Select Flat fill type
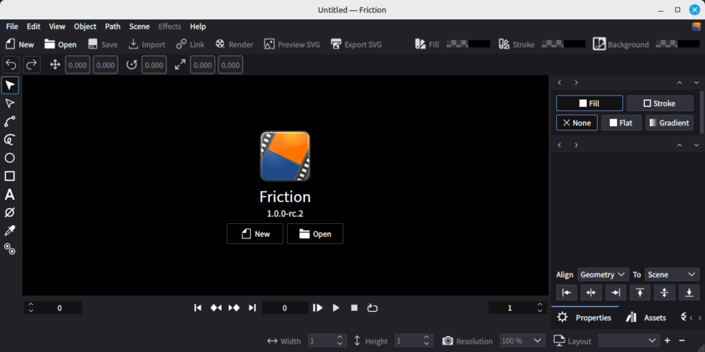Screen dimensions: 705x352 coord(621,123)
